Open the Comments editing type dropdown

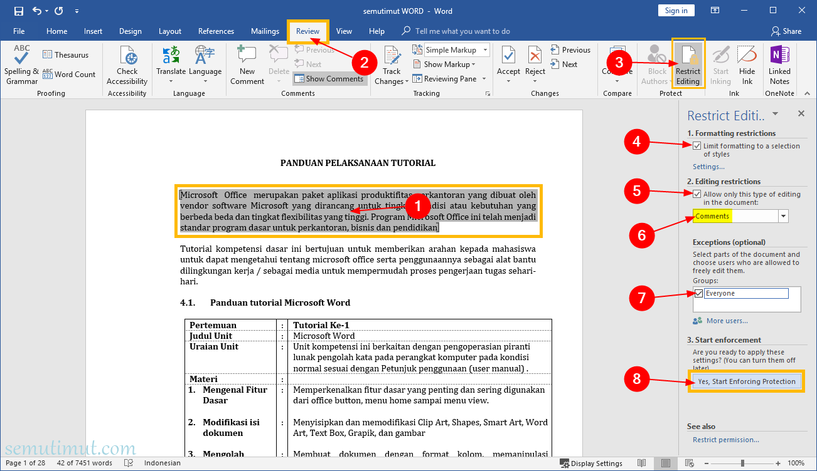(783, 217)
